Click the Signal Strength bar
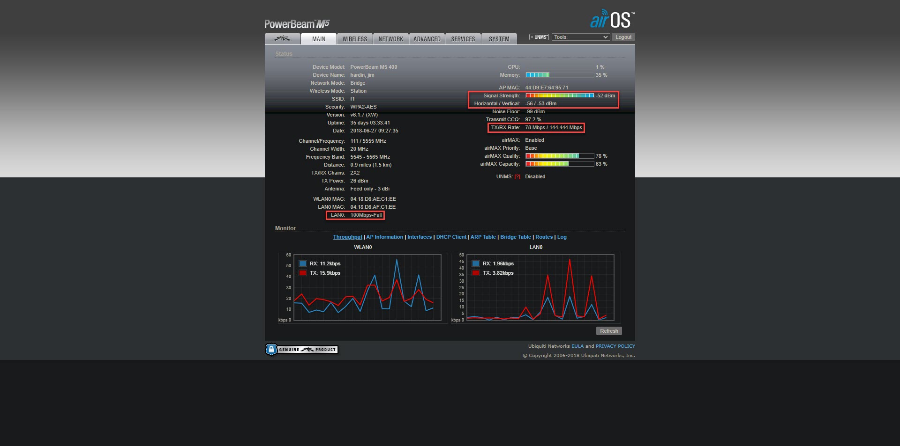The height and width of the screenshot is (446, 900). pos(559,96)
